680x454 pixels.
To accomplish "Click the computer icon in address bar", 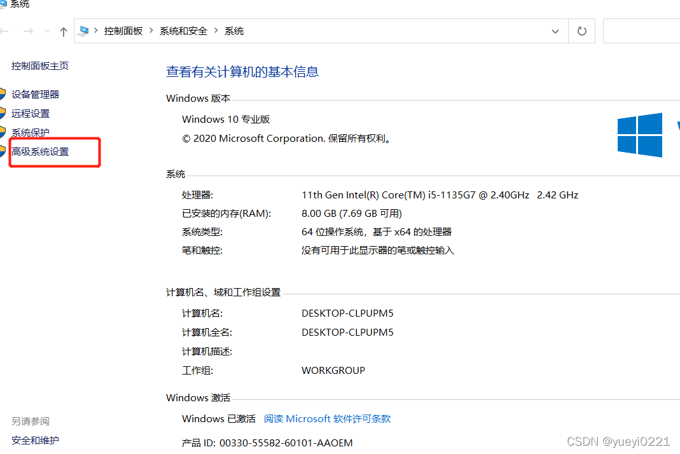I will [x=84, y=31].
